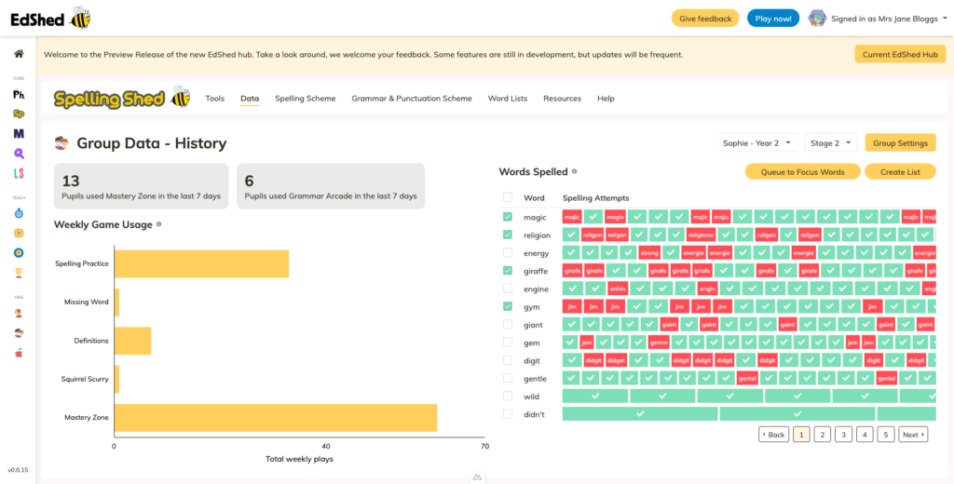The width and height of the screenshot is (954, 484).
Task: Click the blue stopwatch sidebar icon
Action: point(19,213)
